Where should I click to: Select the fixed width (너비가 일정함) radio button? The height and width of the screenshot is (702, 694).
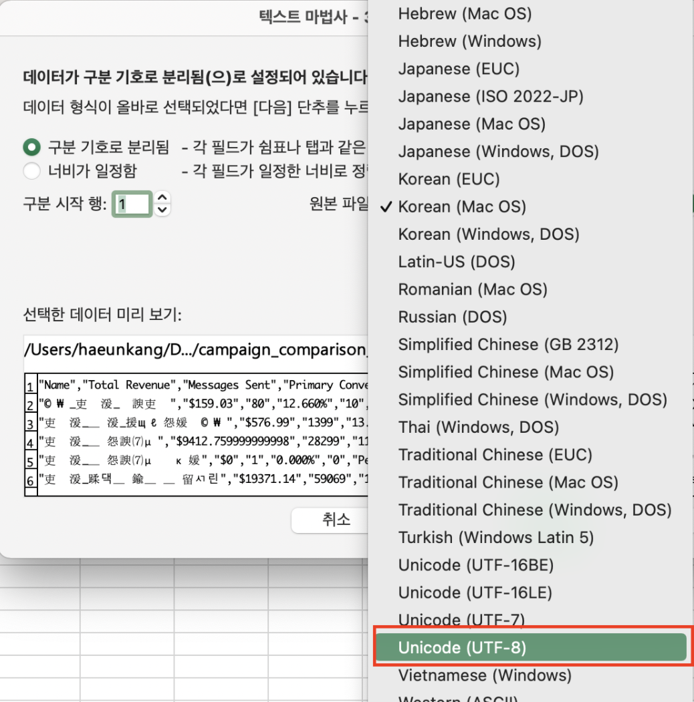tap(32, 170)
